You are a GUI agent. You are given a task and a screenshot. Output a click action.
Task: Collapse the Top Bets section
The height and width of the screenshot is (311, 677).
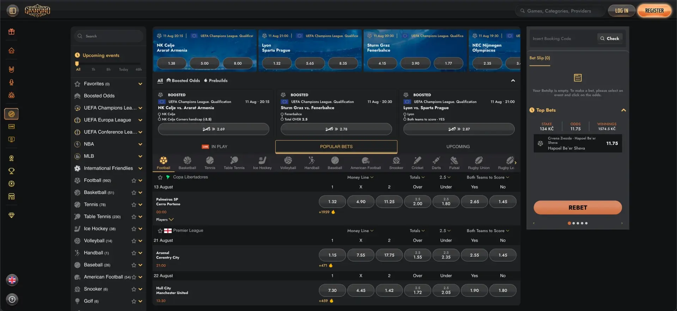pyautogui.click(x=623, y=110)
